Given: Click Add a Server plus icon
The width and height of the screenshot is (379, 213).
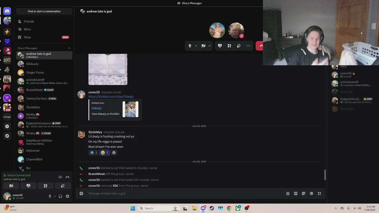Looking at the screenshot, I should [x=7, y=126].
